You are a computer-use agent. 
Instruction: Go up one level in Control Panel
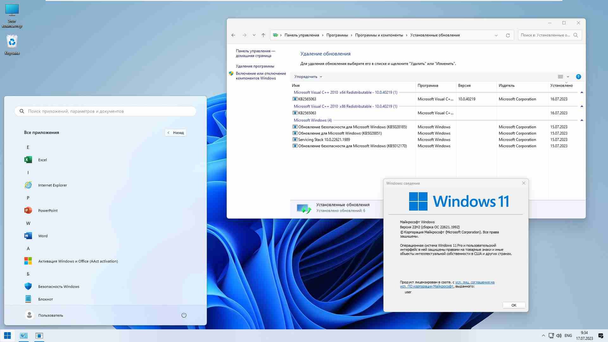tap(263, 35)
